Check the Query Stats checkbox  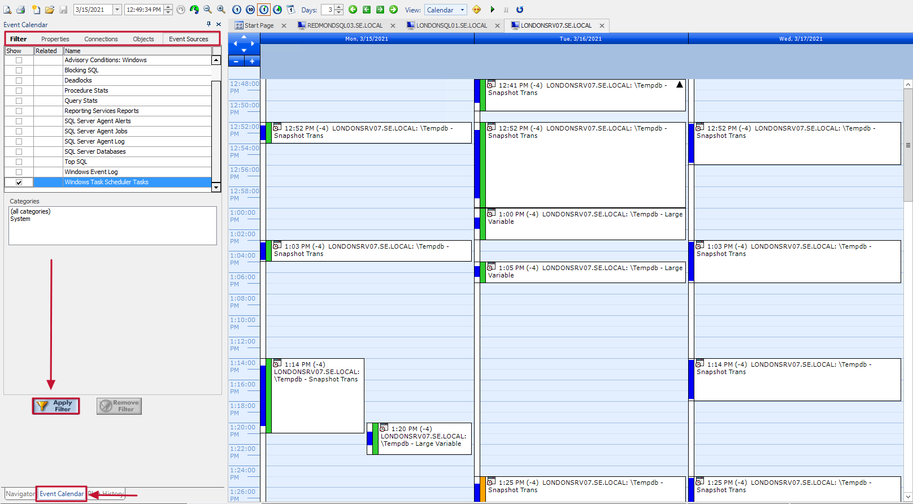19,101
